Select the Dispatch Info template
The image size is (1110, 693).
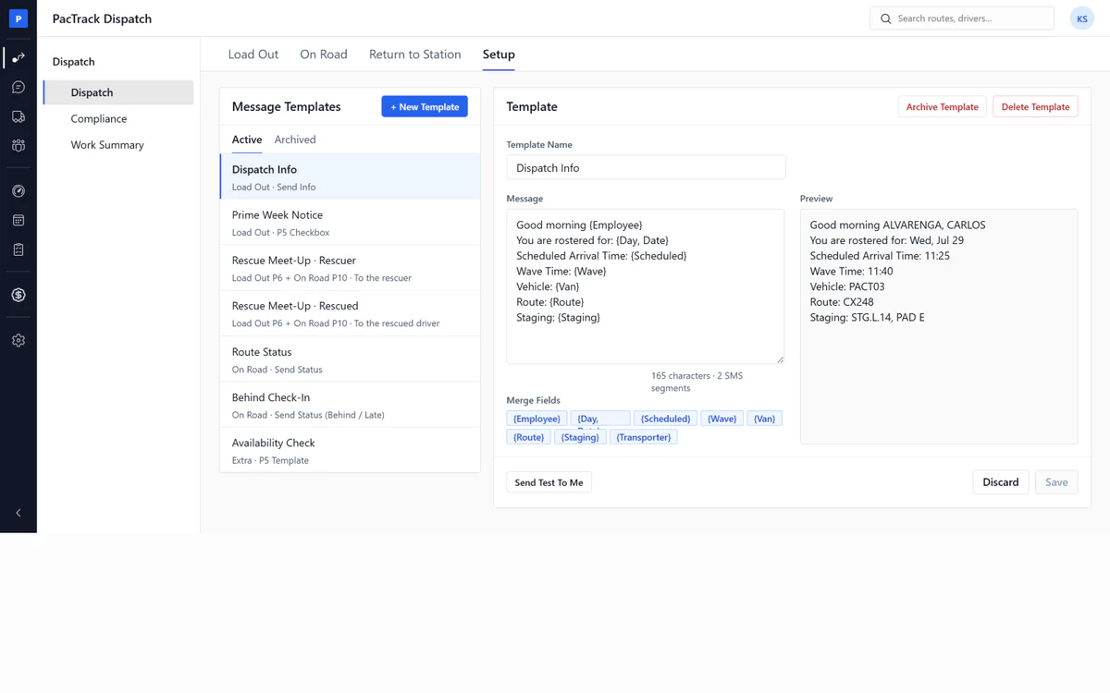(351, 176)
